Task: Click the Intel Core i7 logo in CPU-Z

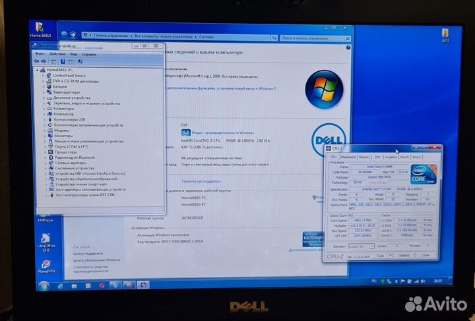Action: pos(424,174)
